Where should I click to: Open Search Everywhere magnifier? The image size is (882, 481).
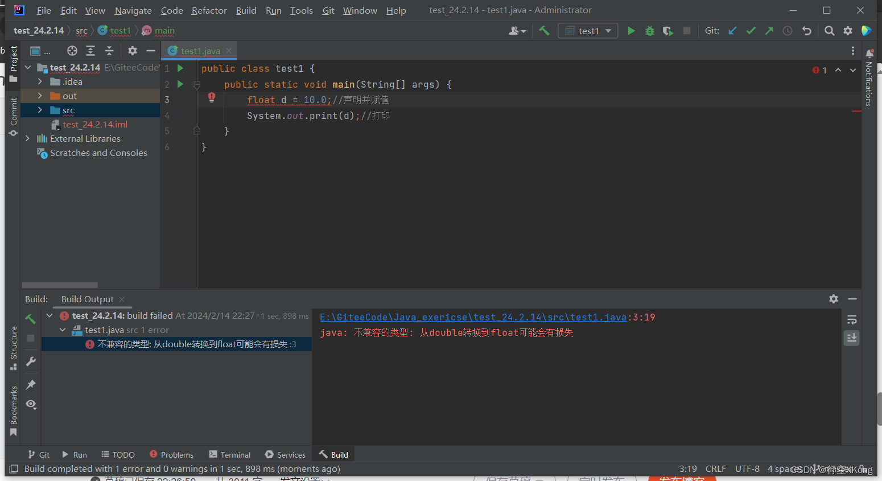(x=829, y=30)
